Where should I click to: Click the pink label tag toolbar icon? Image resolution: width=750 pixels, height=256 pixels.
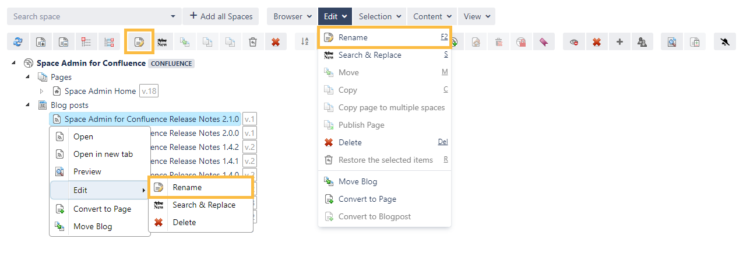(x=543, y=42)
